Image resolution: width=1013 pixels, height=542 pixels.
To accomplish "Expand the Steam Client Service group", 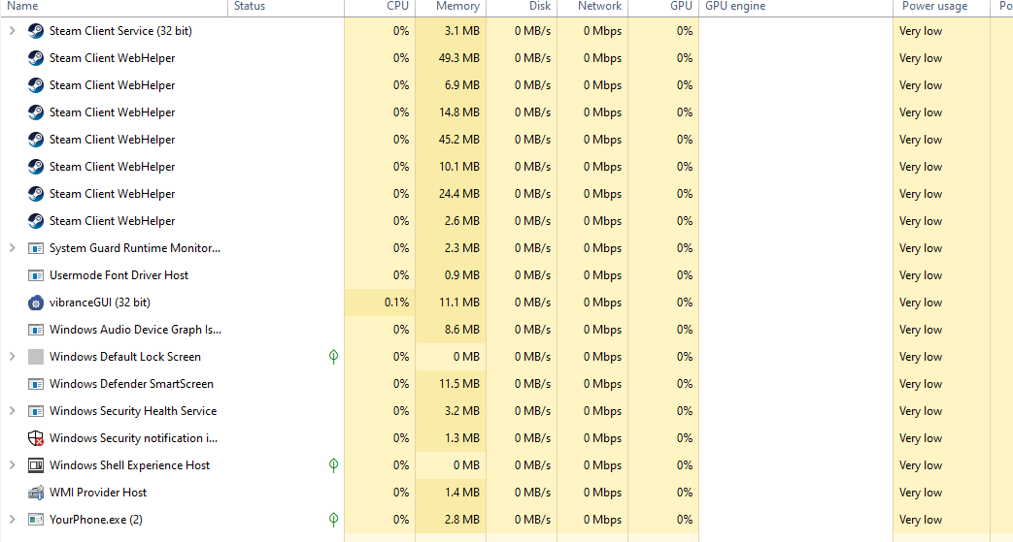I will coord(12,31).
